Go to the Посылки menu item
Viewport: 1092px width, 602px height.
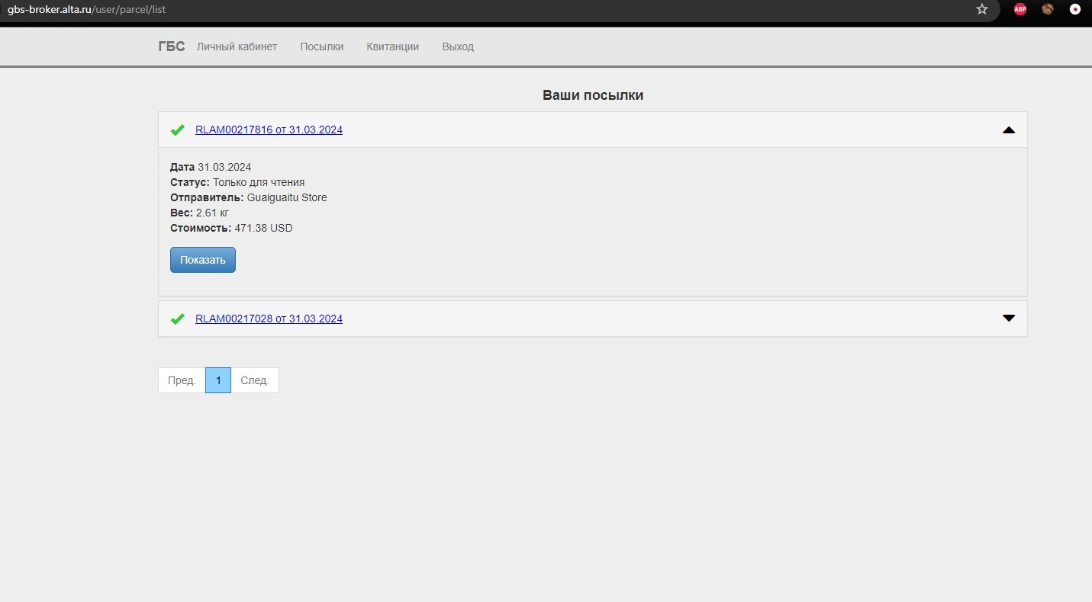click(322, 46)
